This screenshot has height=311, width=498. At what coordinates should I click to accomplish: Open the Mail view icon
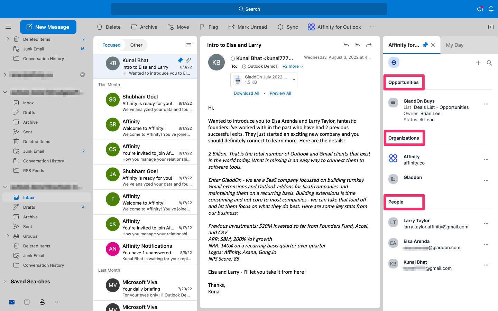point(12,302)
